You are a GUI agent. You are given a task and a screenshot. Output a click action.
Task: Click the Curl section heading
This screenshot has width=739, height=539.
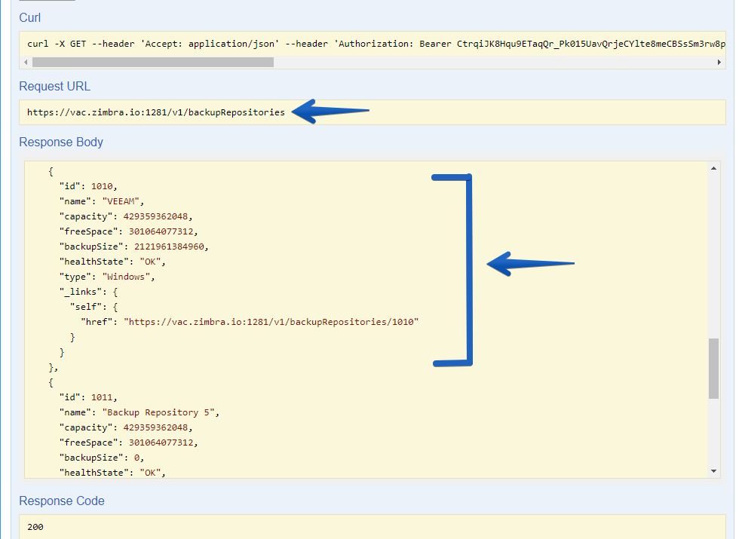coord(29,17)
